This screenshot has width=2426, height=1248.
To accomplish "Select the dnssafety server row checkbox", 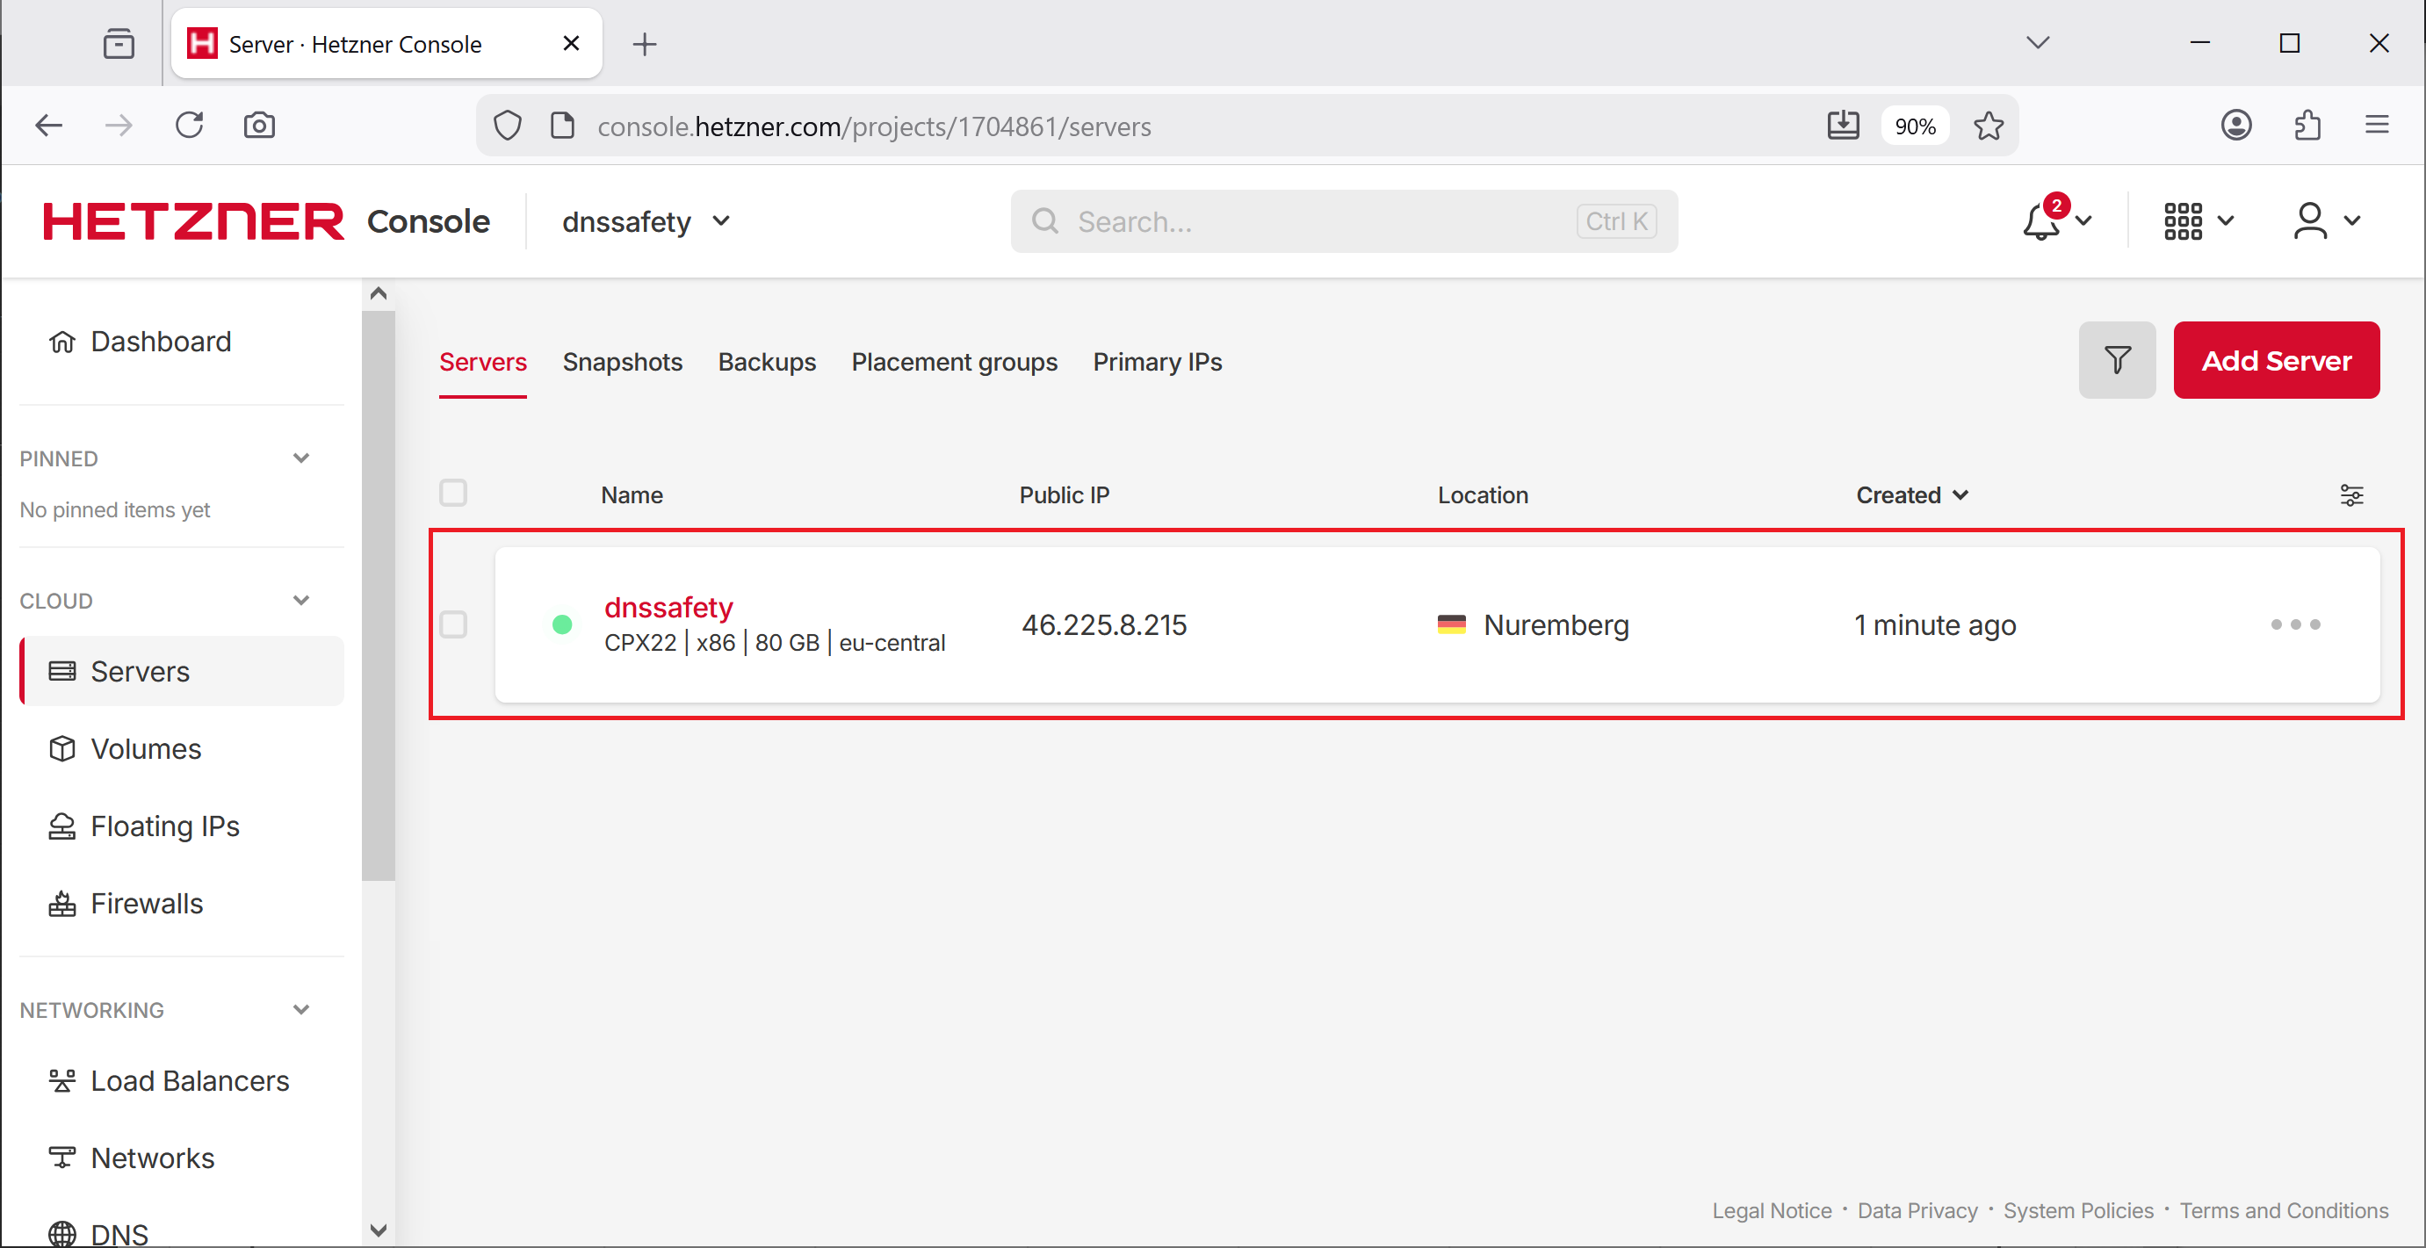I will pyautogui.click(x=453, y=624).
